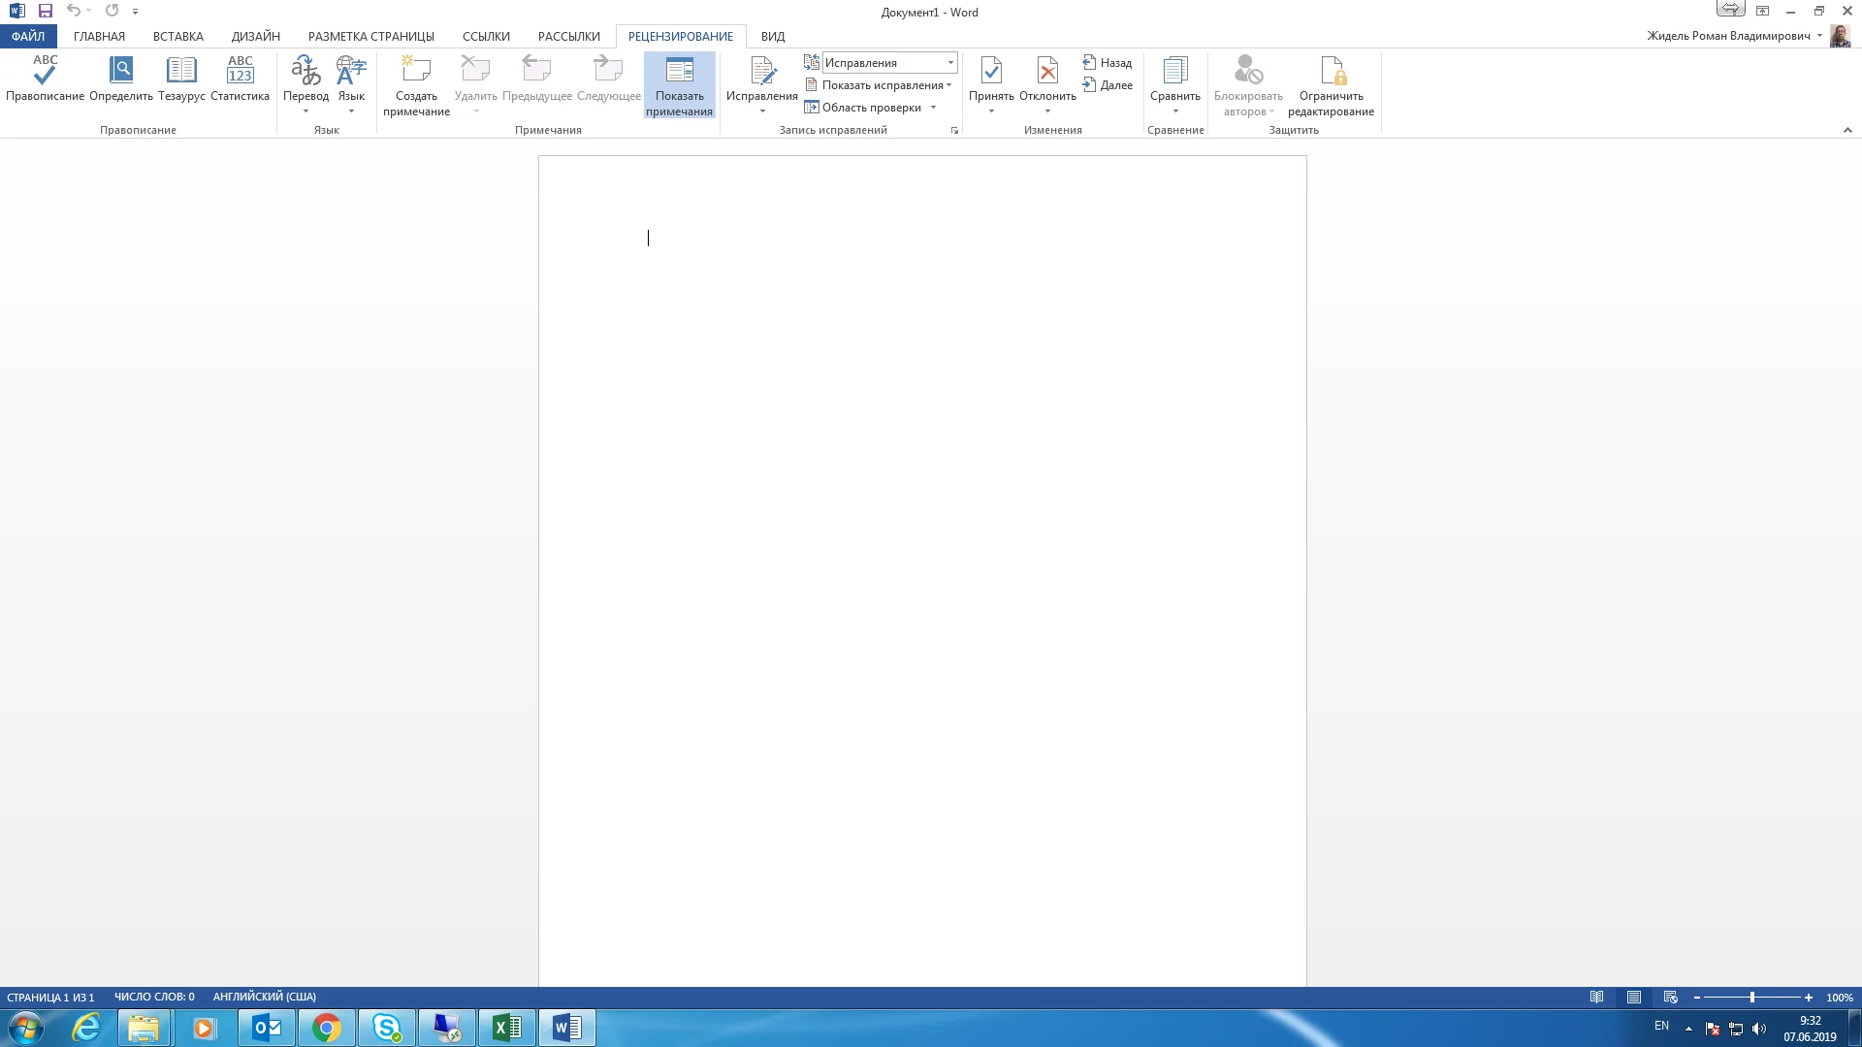Expand the Область проверки arrow
Screen dimensions: 1862x1047
[933, 108]
